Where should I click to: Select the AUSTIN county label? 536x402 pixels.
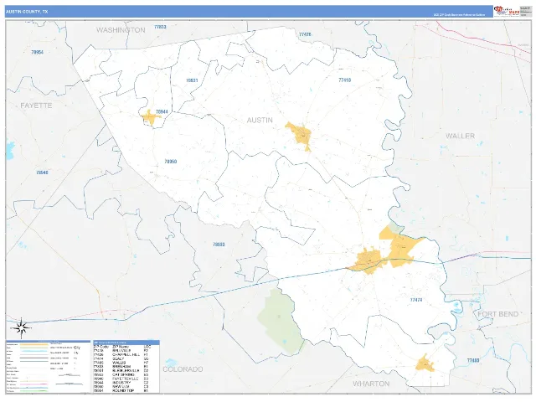[x=260, y=120]
